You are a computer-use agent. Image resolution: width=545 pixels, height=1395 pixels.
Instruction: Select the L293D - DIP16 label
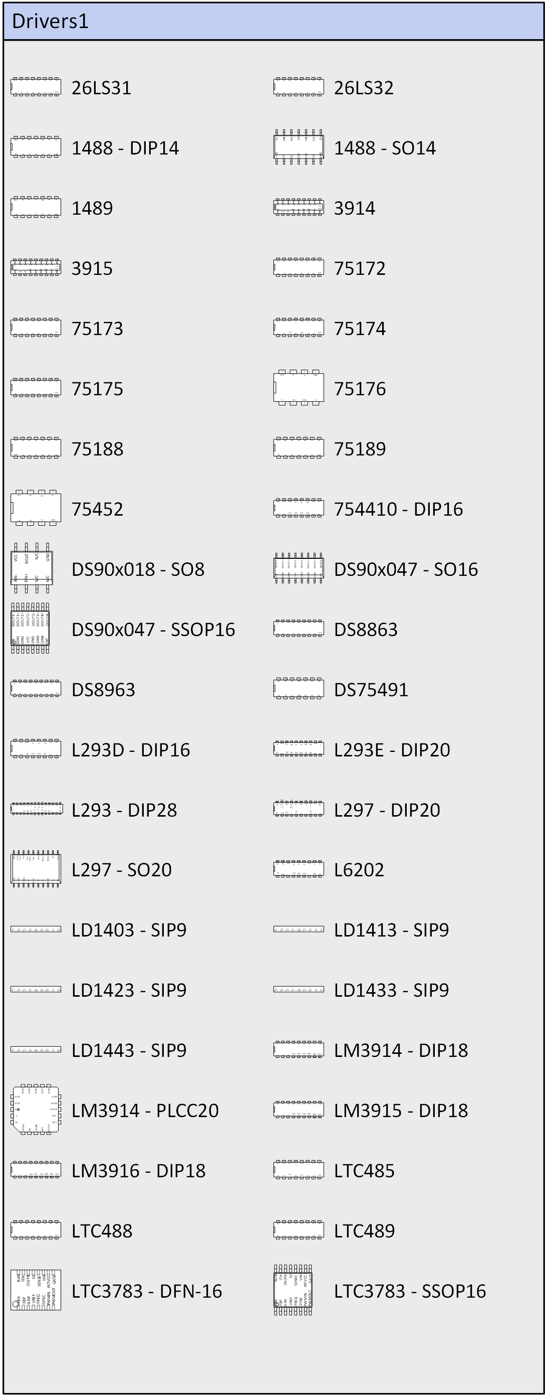click(131, 749)
